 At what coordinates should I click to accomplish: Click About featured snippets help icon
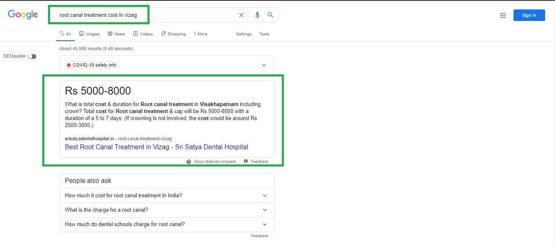click(189, 162)
